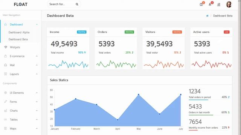
Task: Click the 8% active users down arrow
Action: pyautogui.click(x=228, y=52)
